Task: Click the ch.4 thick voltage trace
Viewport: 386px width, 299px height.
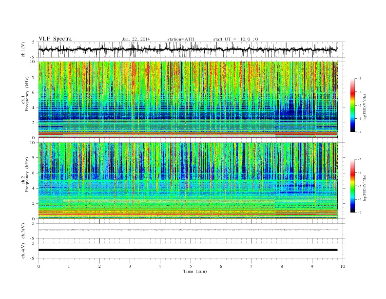Action: [188, 250]
